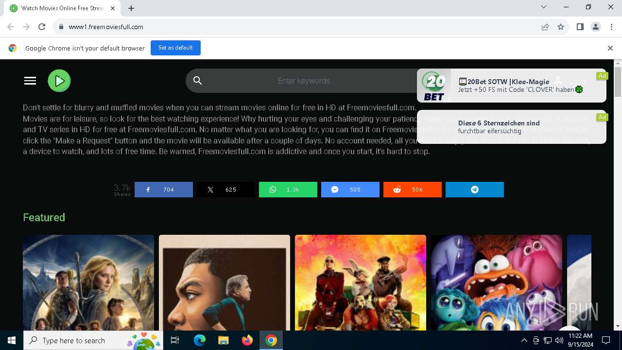The height and width of the screenshot is (350, 622).
Task: Click the address bar URL
Action: pos(106,27)
